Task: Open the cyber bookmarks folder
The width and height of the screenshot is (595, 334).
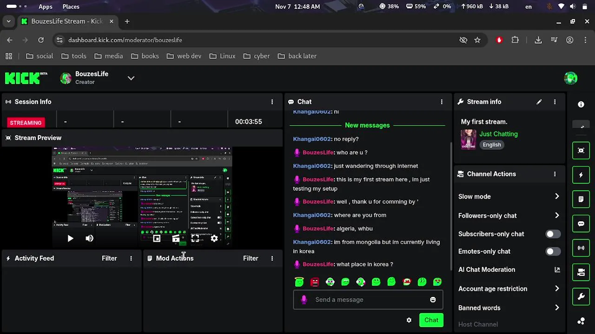Action: pyautogui.click(x=256, y=56)
